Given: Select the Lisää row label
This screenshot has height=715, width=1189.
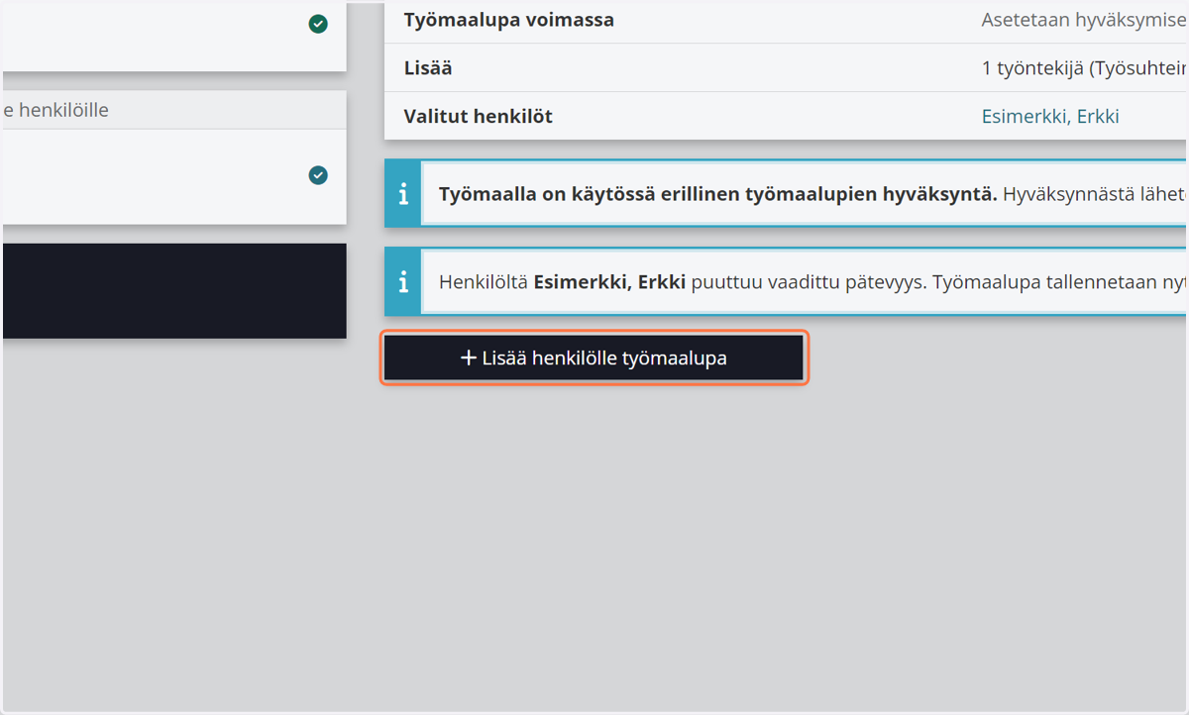Looking at the screenshot, I should click(x=428, y=68).
